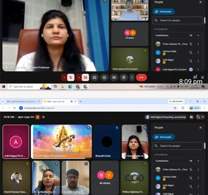Collapse the Contributors section in the upper panel
This screenshot has width=208, height=195.
[x=198, y=35]
